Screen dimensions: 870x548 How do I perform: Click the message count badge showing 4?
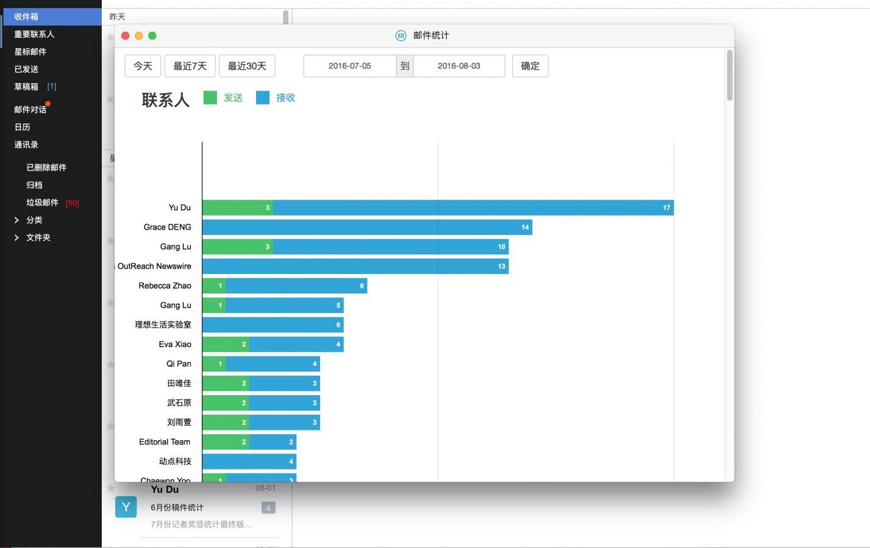coord(268,508)
